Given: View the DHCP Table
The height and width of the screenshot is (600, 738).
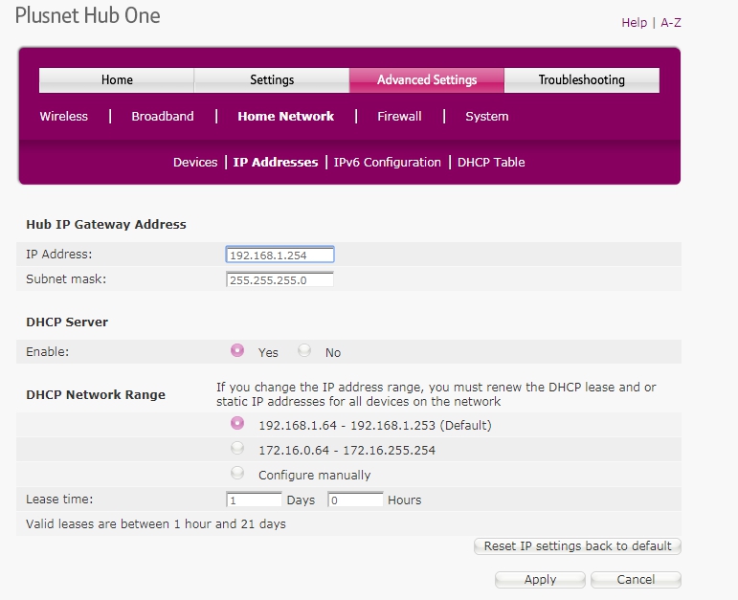Looking at the screenshot, I should 491,163.
